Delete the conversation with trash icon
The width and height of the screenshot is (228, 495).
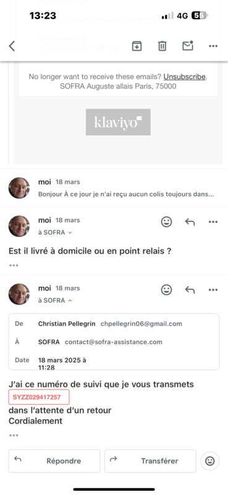[162, 46]
